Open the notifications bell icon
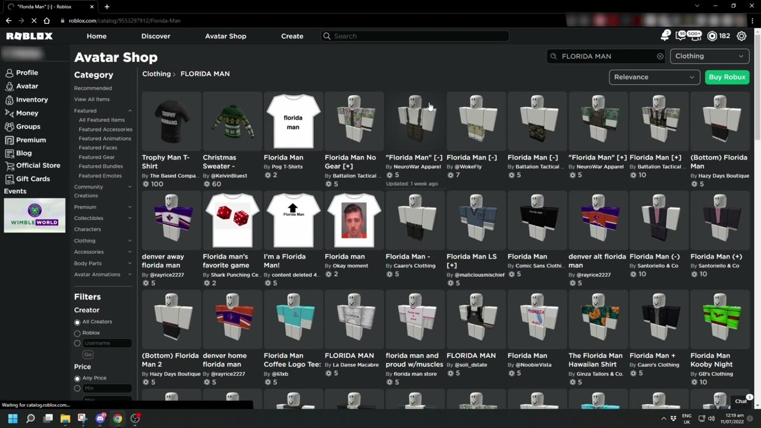This screenshot has width=761, height=428. pos(665,36)
